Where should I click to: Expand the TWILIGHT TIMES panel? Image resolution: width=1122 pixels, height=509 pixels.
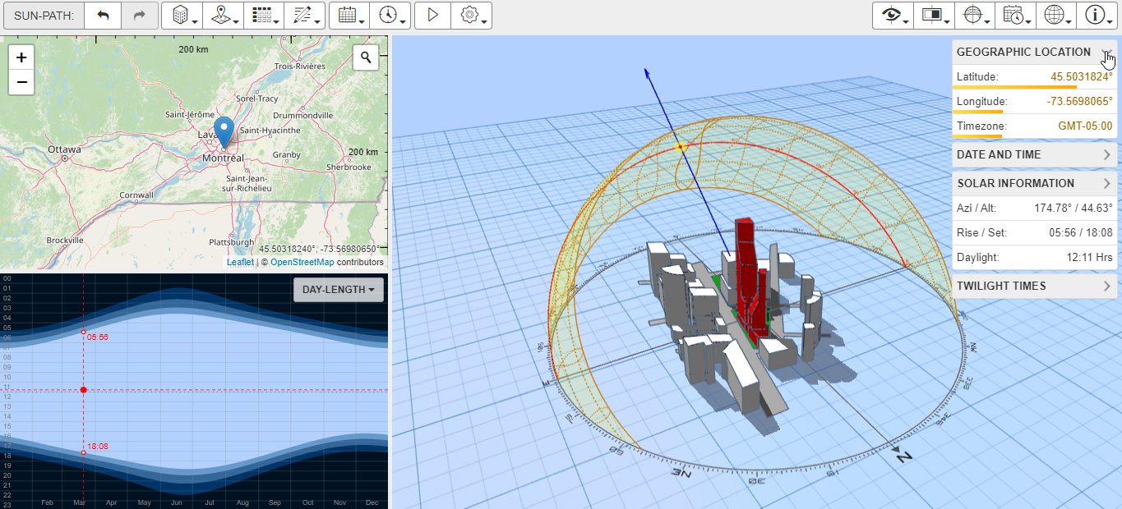[1034, 286]
